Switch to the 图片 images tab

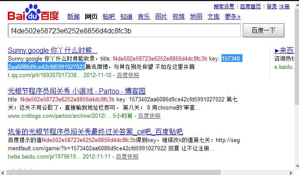(x=161, y=17)
